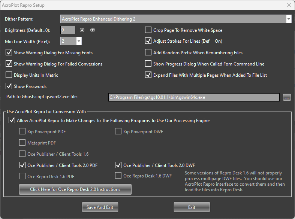The width and height of the screenshot is (295, 219).
Task: Enable Crop Page To Remove White Space
Action: 148,30
